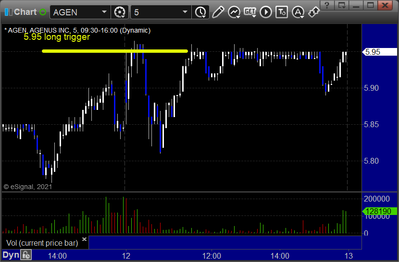
Task: Open the clock time template menu
Action: pyautogui.click(x=201, y=12)
